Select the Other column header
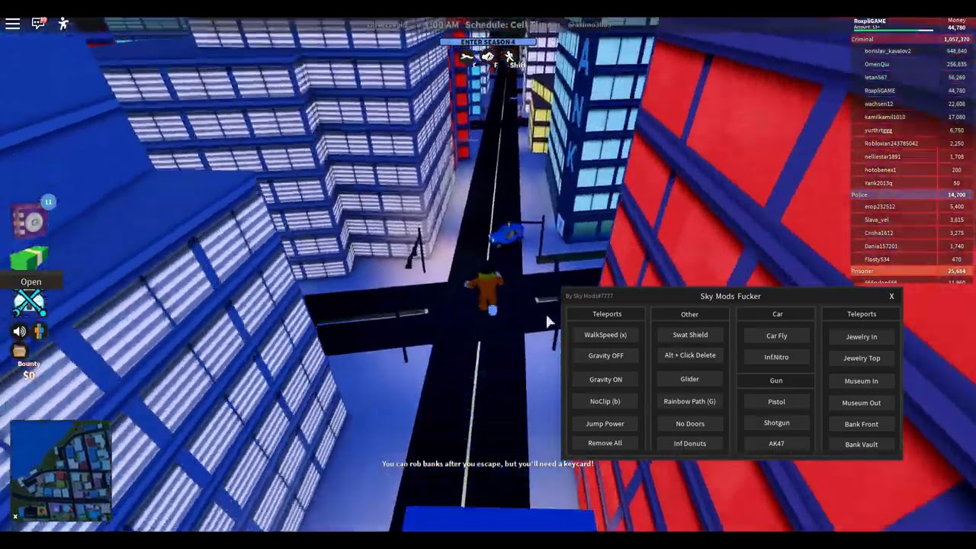This screenshot has width=976, height=549. [689, 314]
